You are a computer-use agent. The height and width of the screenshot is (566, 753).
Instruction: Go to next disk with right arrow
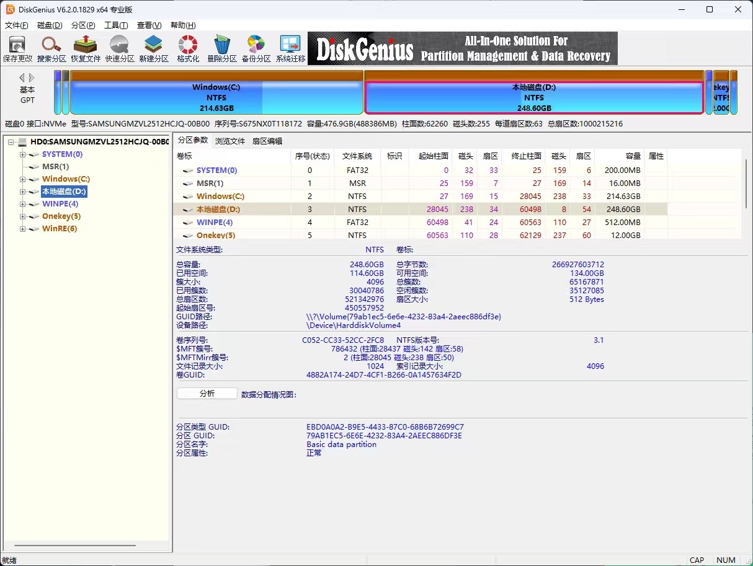[x=32, y=77]
